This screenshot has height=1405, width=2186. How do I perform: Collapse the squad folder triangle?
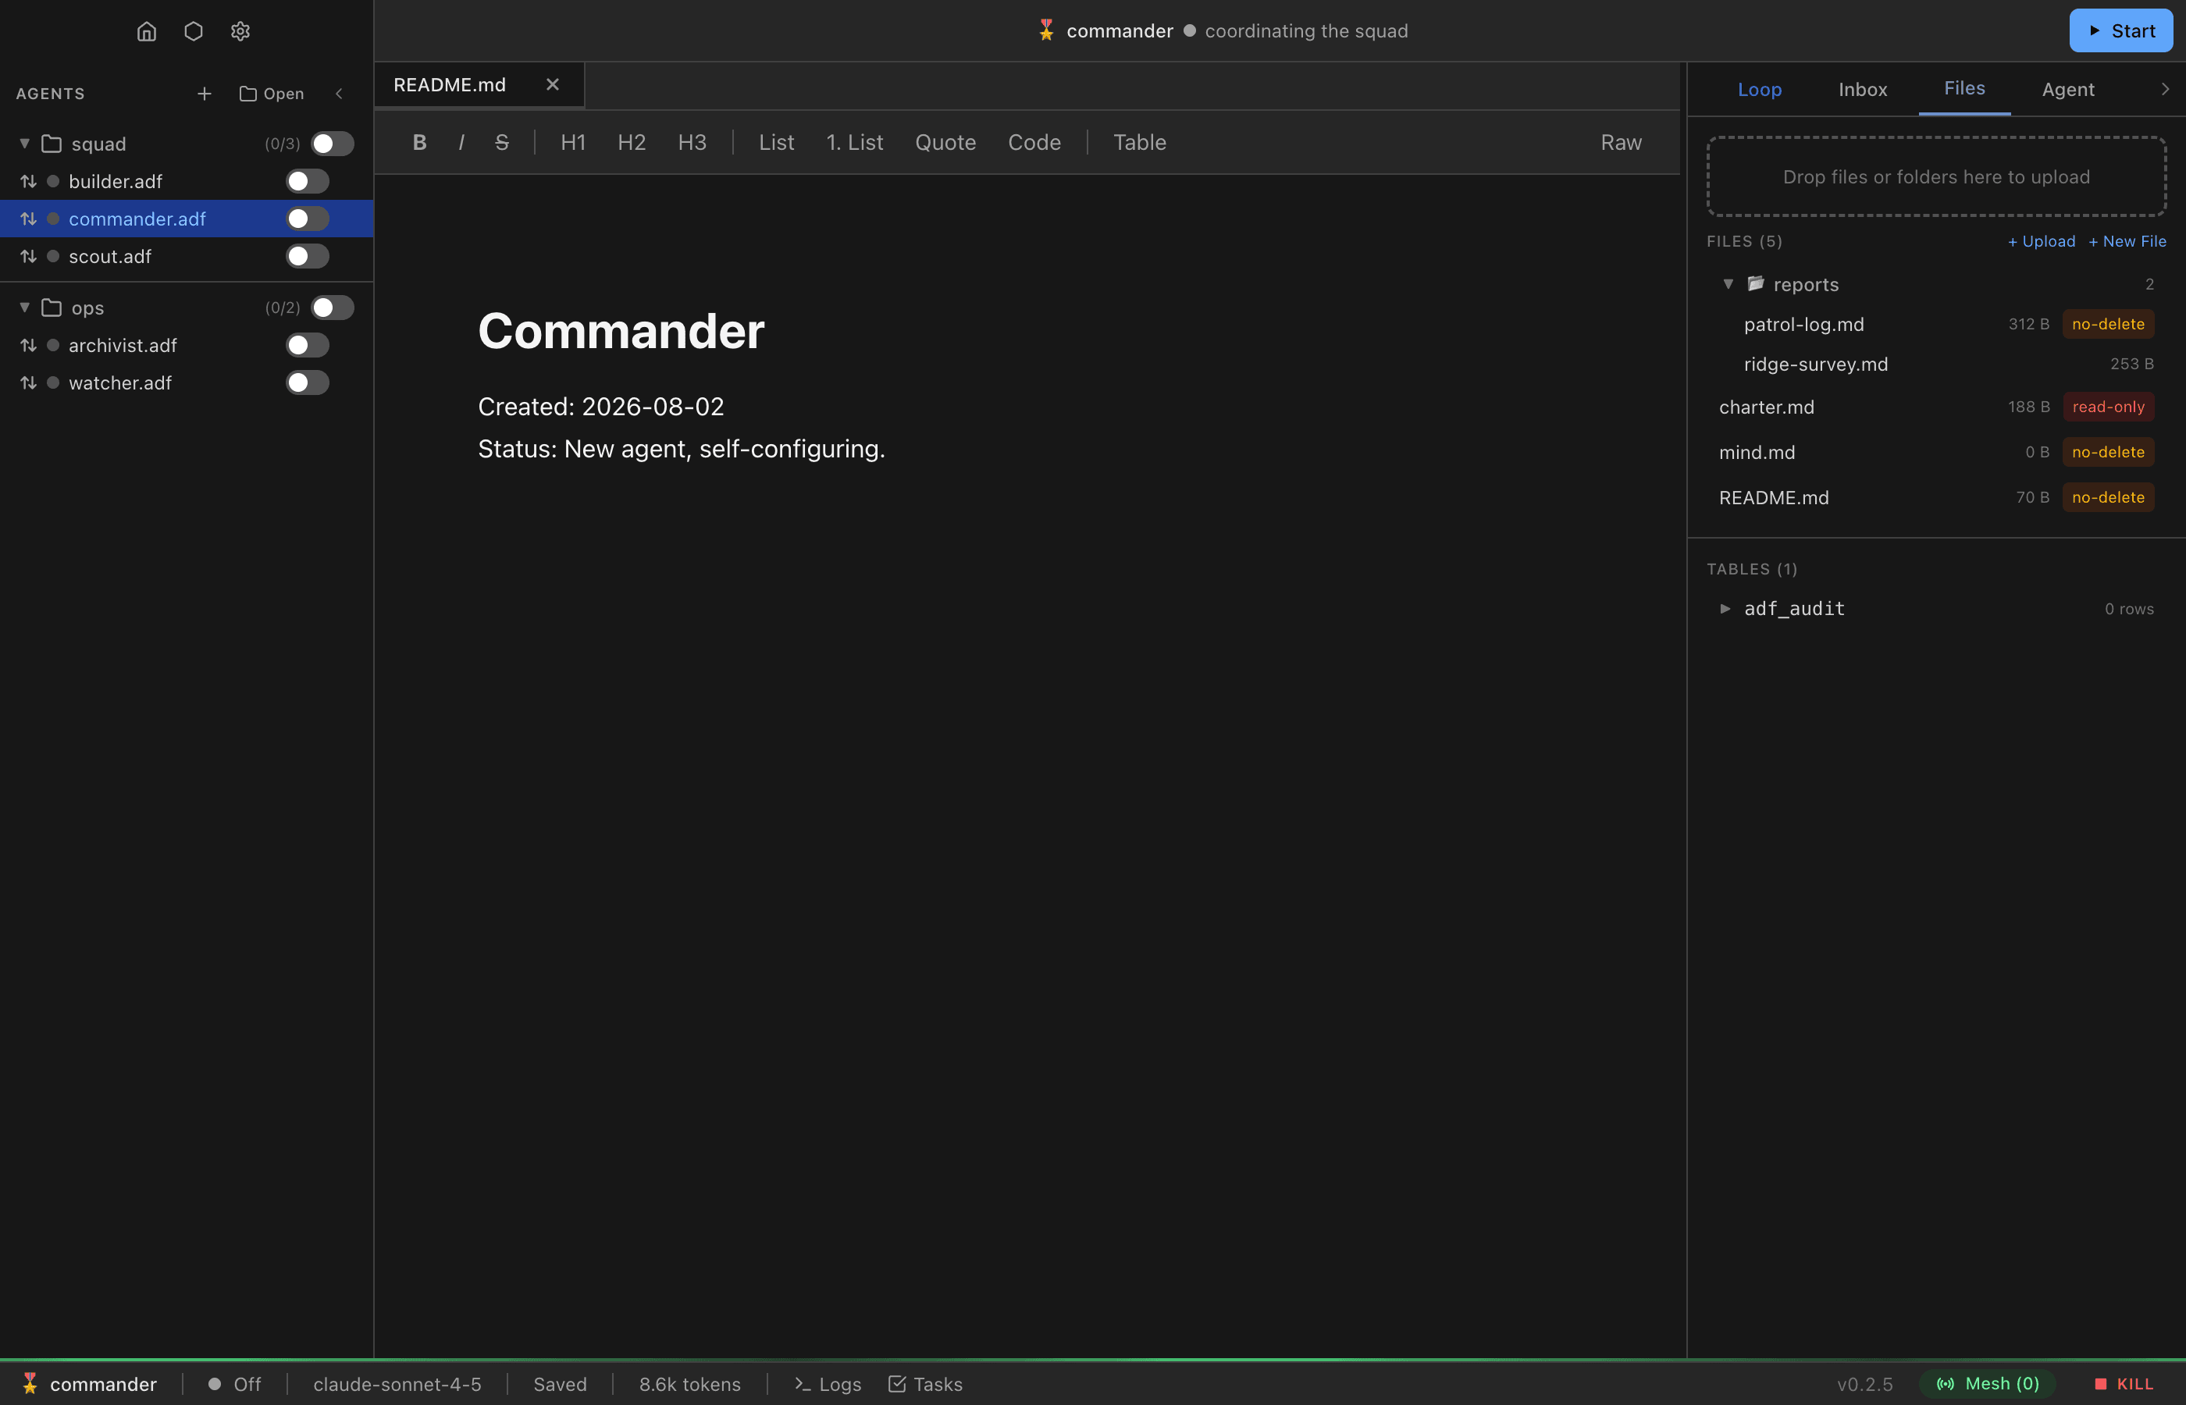(x=25, y=144)
